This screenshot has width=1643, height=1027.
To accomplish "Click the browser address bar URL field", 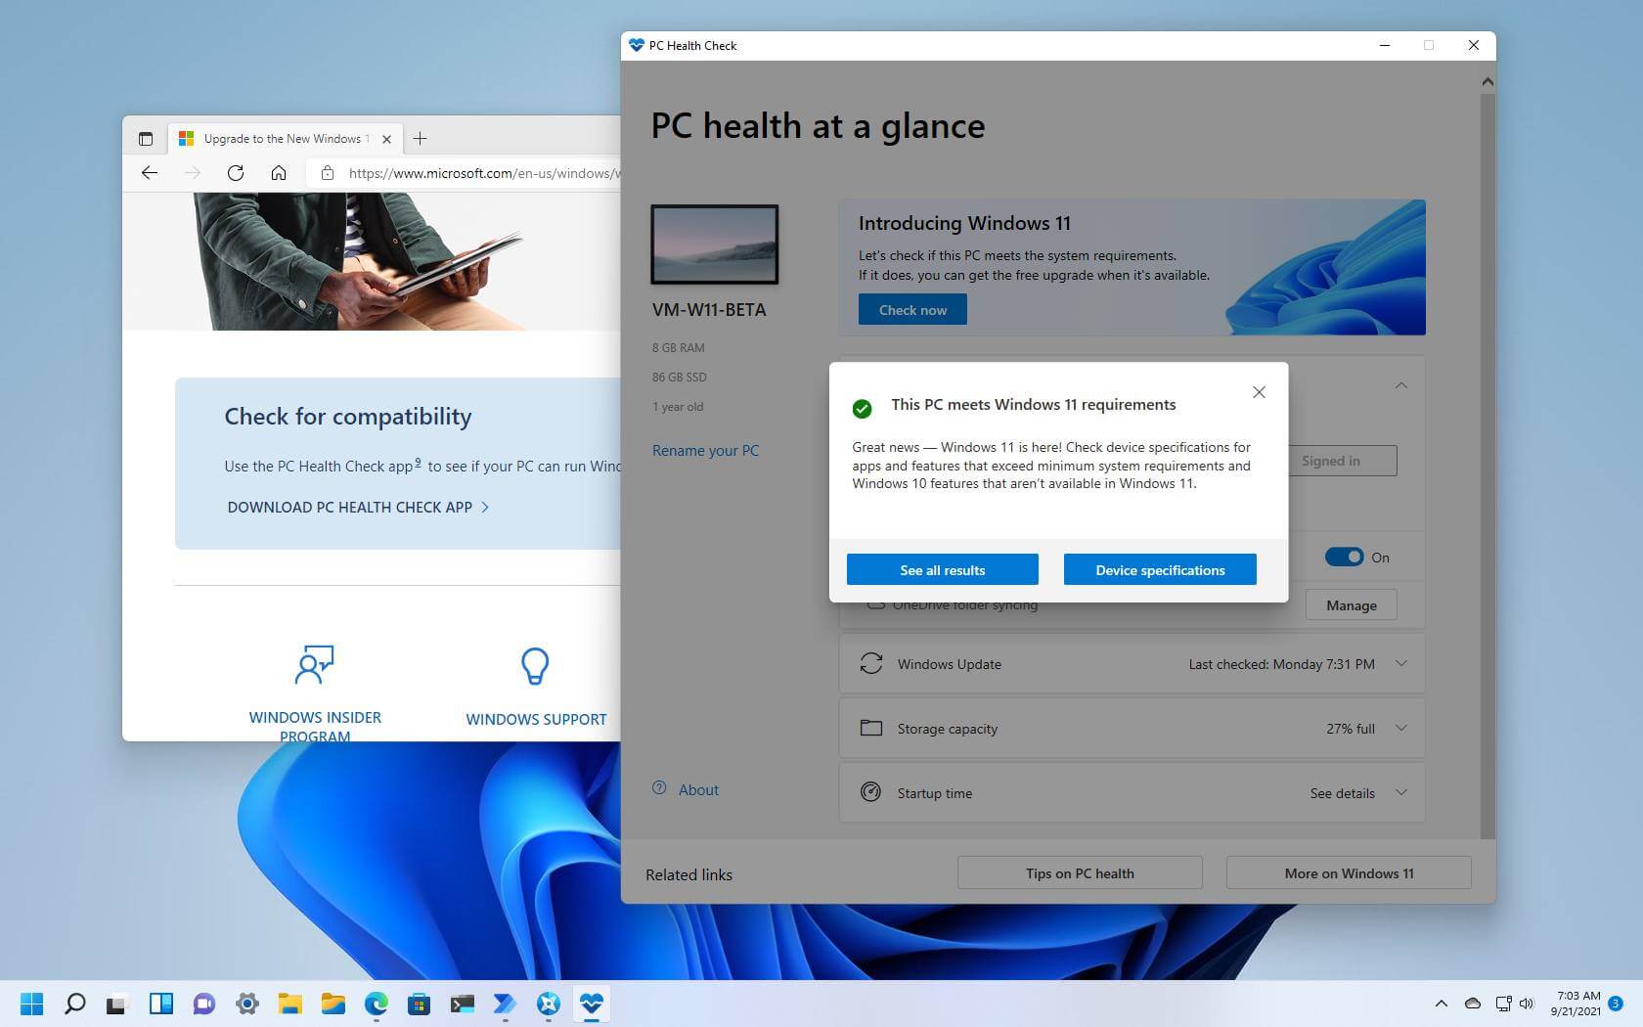I will pyautogui.click(x=460, y=173).
